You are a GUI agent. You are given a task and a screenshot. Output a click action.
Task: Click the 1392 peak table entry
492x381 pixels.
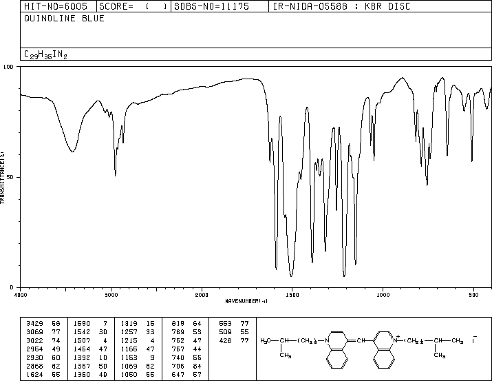click(90, 358)
